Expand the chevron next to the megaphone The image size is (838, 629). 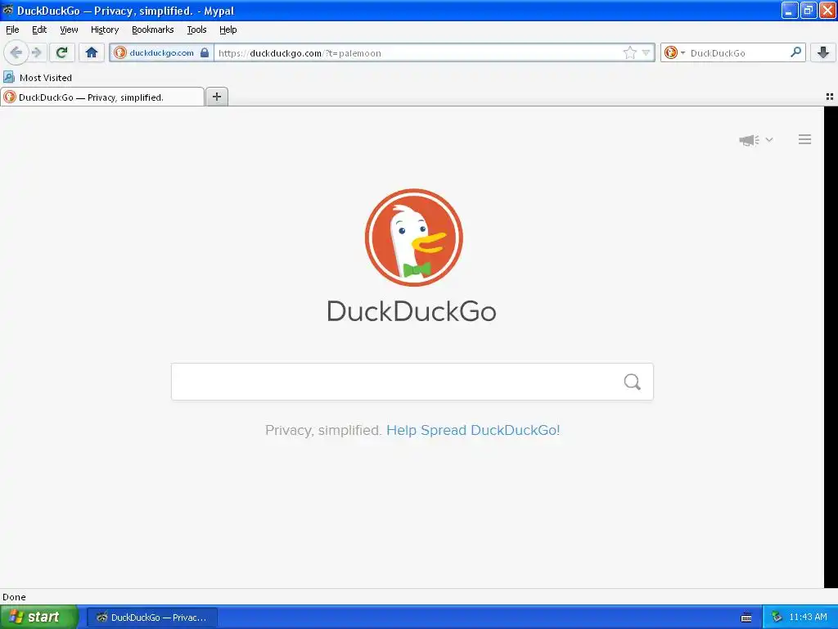click(769, 139)
